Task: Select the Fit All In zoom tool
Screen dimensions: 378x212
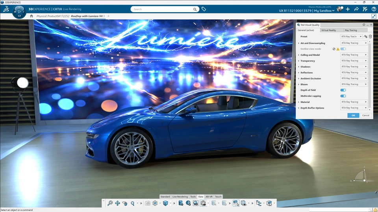Action: point(110,203)
